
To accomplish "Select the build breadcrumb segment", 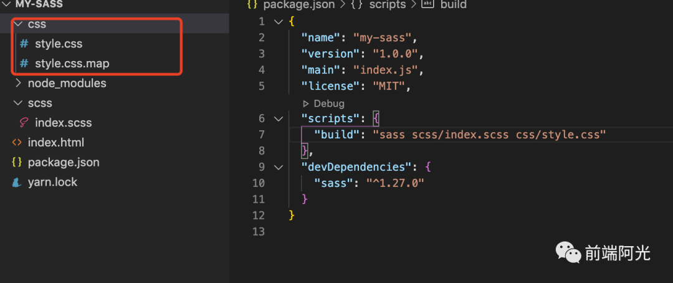I will pos(453,5).
